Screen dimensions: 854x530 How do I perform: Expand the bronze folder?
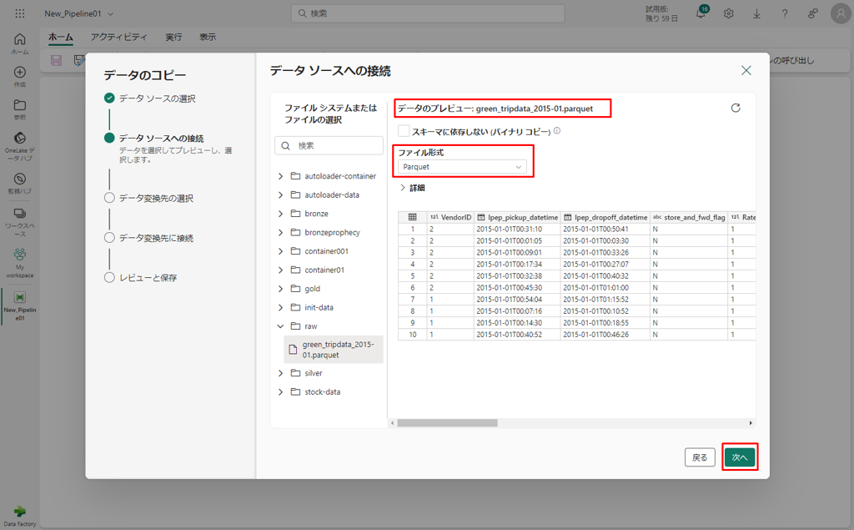(x=280, y=214)
